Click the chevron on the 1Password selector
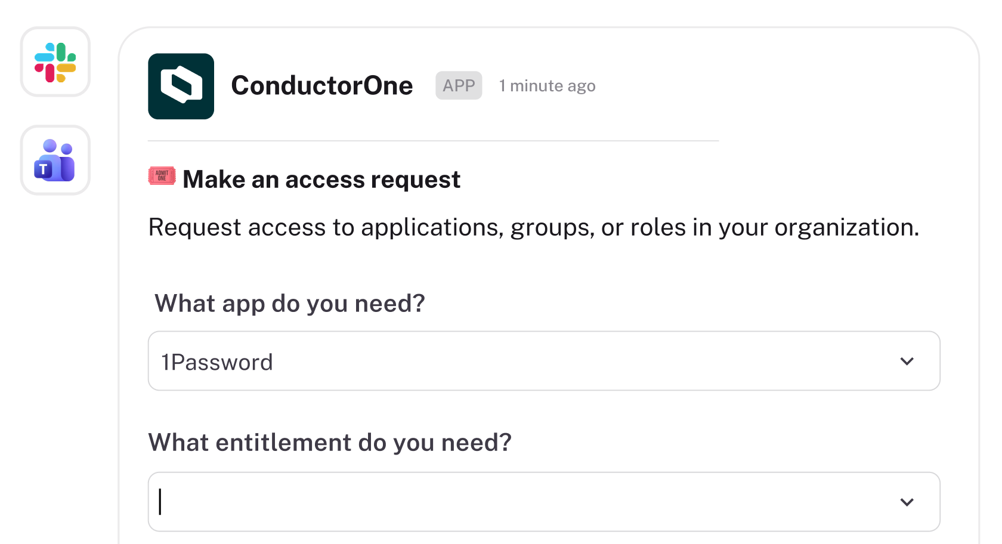The width and height of the screenshot is (1002, 544). click(x=907, y=361)
